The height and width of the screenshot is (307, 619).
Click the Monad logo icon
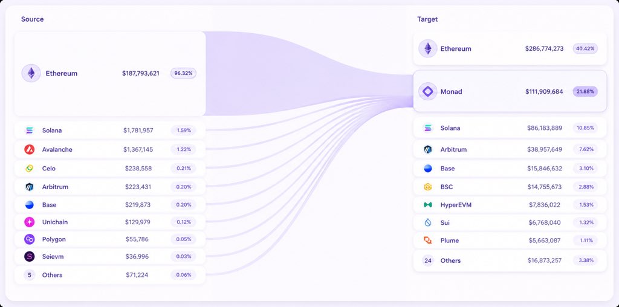[x=427, y=91]
